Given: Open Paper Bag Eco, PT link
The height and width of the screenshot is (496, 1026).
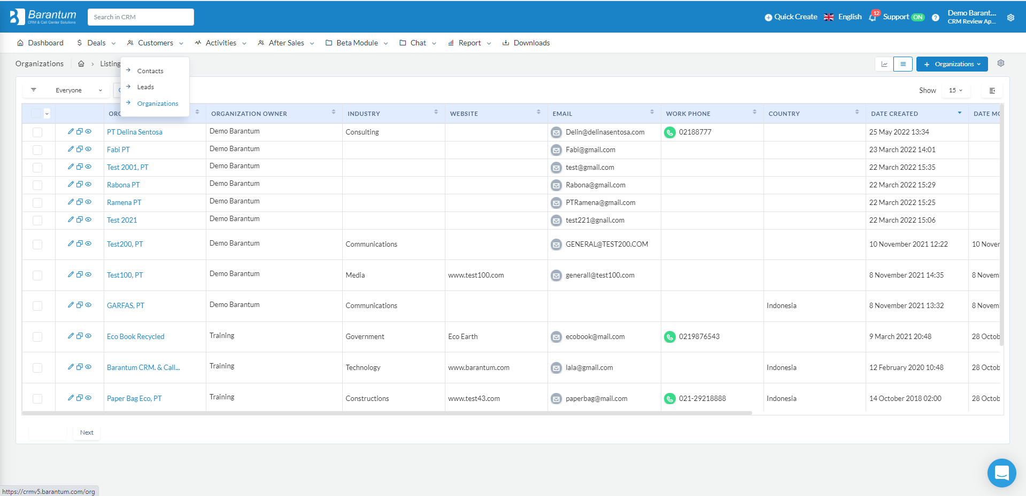Looking at the screenshot, I should click(x=134, y=399).
